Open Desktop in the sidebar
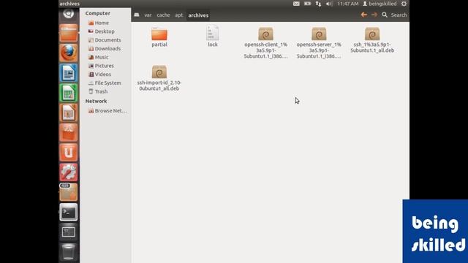The height and width of the screenshot is (263, 468). 102,31
